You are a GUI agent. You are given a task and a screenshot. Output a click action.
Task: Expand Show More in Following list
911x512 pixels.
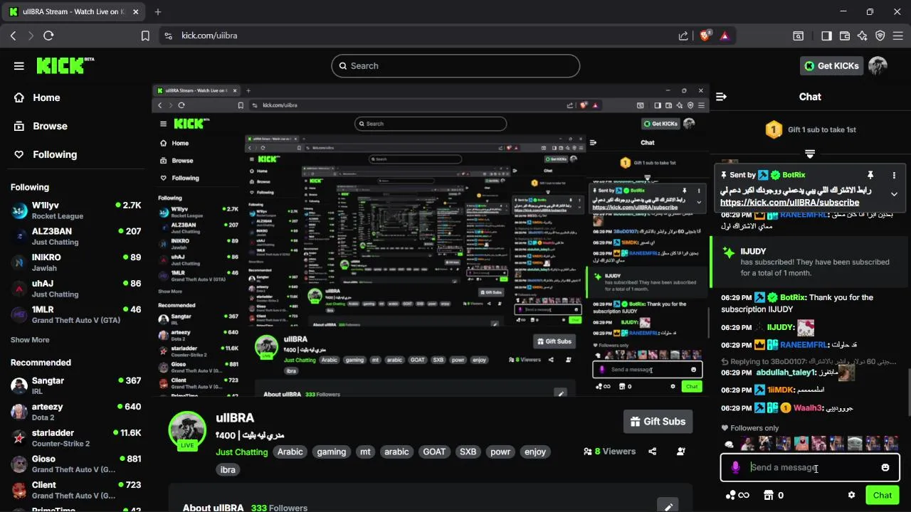click(30, 340)
